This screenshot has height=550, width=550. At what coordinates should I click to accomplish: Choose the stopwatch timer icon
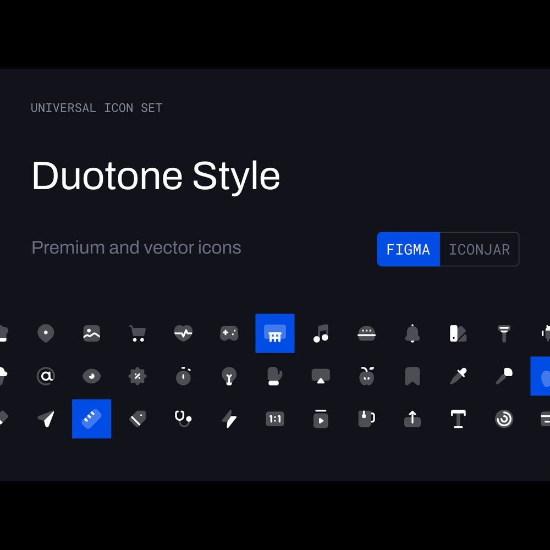183,376
